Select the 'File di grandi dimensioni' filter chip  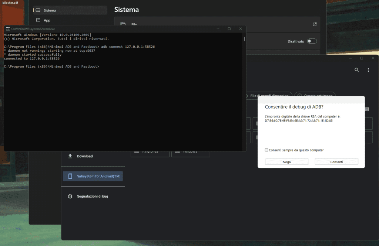click(x=269, y=96)
